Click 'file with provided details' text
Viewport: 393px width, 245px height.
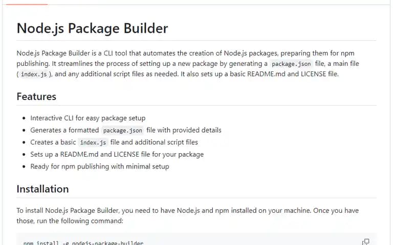tap(184, 130)
